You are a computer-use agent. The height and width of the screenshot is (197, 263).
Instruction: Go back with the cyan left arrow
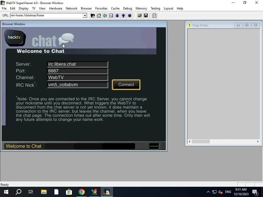tap(105, 16)
